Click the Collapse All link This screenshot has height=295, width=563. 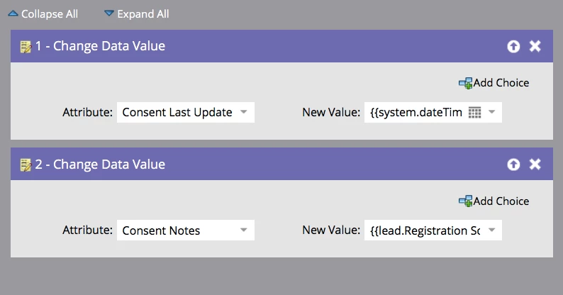(x=50, y=14)
